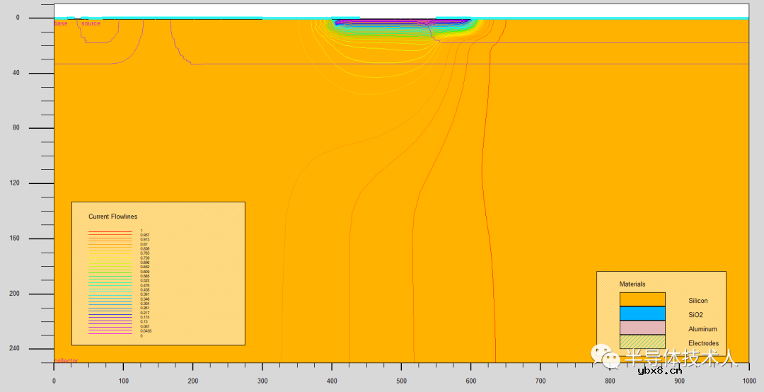764x392 pixels.
Task: Click the 'collector' electrode label
Action: (66, 361)
